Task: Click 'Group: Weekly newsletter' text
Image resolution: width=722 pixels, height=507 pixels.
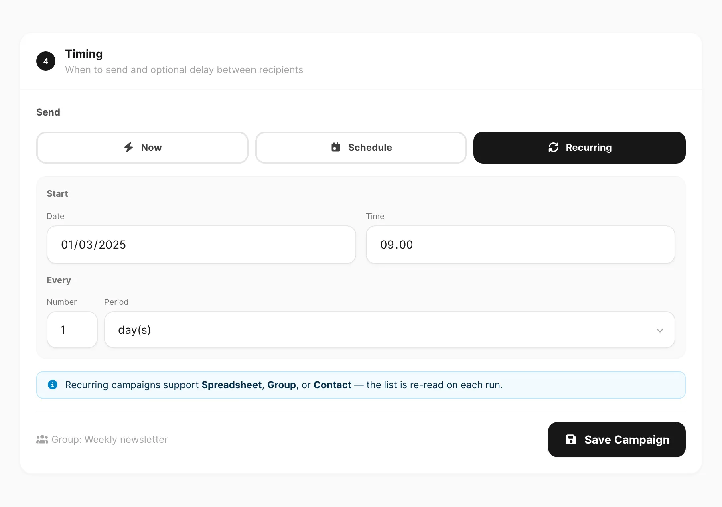Action: [x=110, y=440]
